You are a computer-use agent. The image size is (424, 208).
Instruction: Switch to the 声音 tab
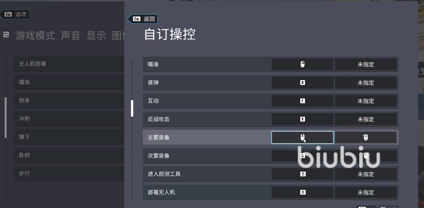70,36
